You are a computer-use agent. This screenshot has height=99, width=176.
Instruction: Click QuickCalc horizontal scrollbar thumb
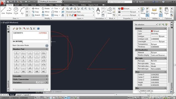click(x=29, y=89)
